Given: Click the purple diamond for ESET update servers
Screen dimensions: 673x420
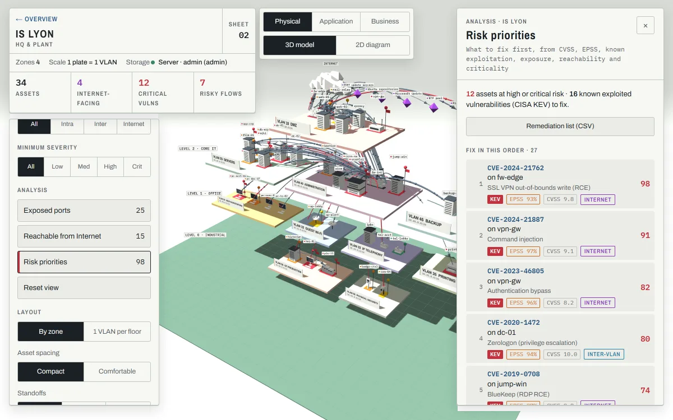Looking at the screenshot, I should tap(357, 94).
